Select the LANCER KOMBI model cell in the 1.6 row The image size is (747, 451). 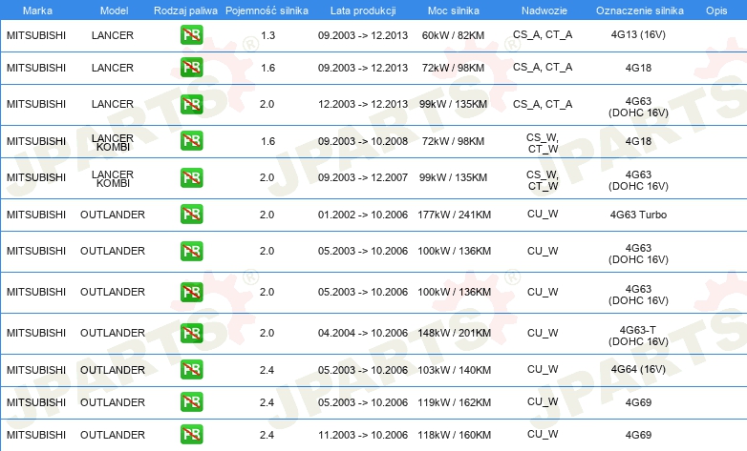[113, 142]
